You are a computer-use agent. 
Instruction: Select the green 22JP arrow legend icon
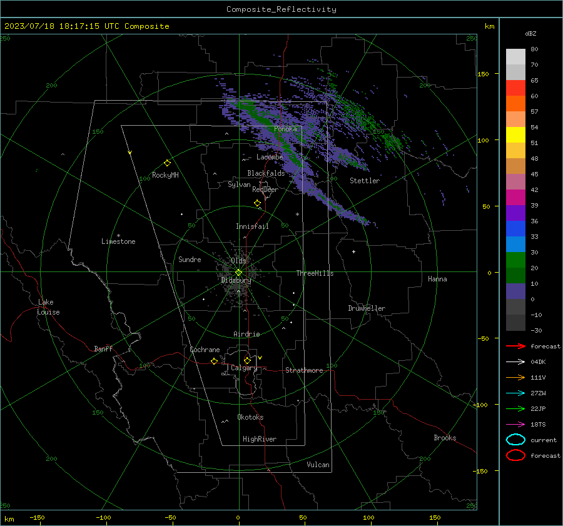click(515, 408)
